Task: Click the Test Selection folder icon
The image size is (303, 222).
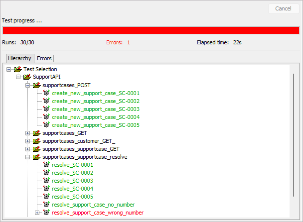Action: point(17,69)
